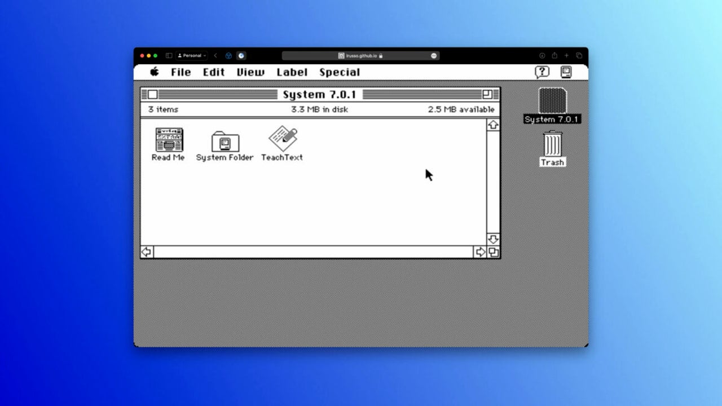
Task: Open the View menu
Action: (x=250, y=72)
